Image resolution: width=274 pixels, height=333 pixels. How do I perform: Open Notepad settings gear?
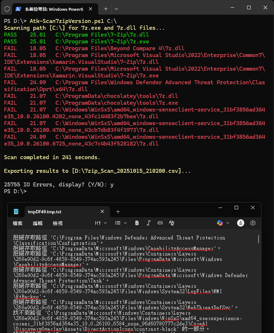pyautogui.click(x=253, y=223)
